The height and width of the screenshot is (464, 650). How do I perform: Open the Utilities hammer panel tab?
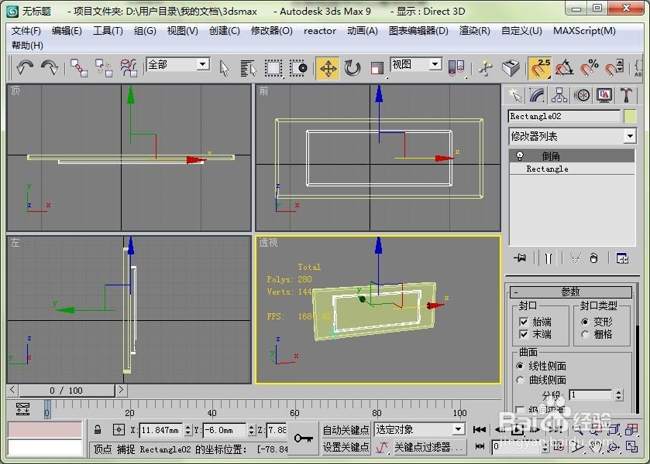coord(626,96)
